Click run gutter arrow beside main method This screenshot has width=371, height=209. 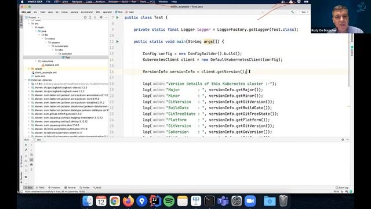(117, 41)
